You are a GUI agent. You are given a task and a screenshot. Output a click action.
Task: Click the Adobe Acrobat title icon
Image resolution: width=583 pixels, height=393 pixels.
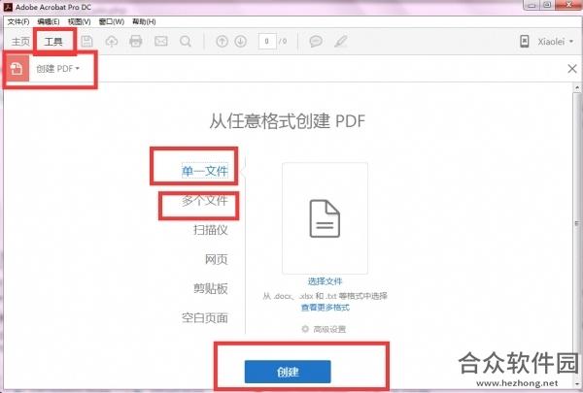[x=8, y=7]
